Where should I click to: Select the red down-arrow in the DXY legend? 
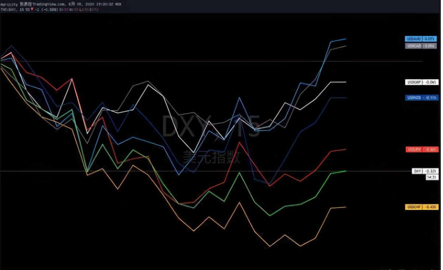click(x=32, y=9)
